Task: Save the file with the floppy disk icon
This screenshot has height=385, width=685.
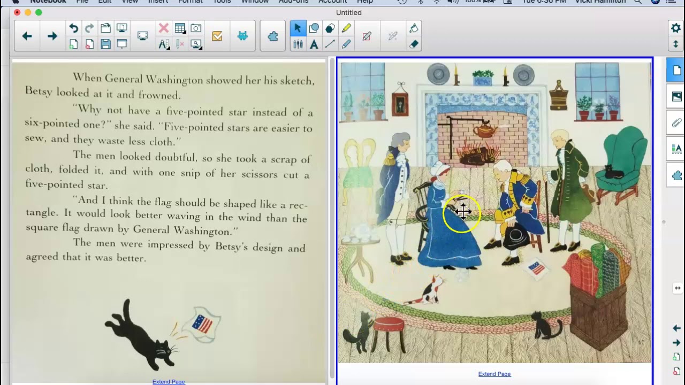Action: tap(105, 44)
